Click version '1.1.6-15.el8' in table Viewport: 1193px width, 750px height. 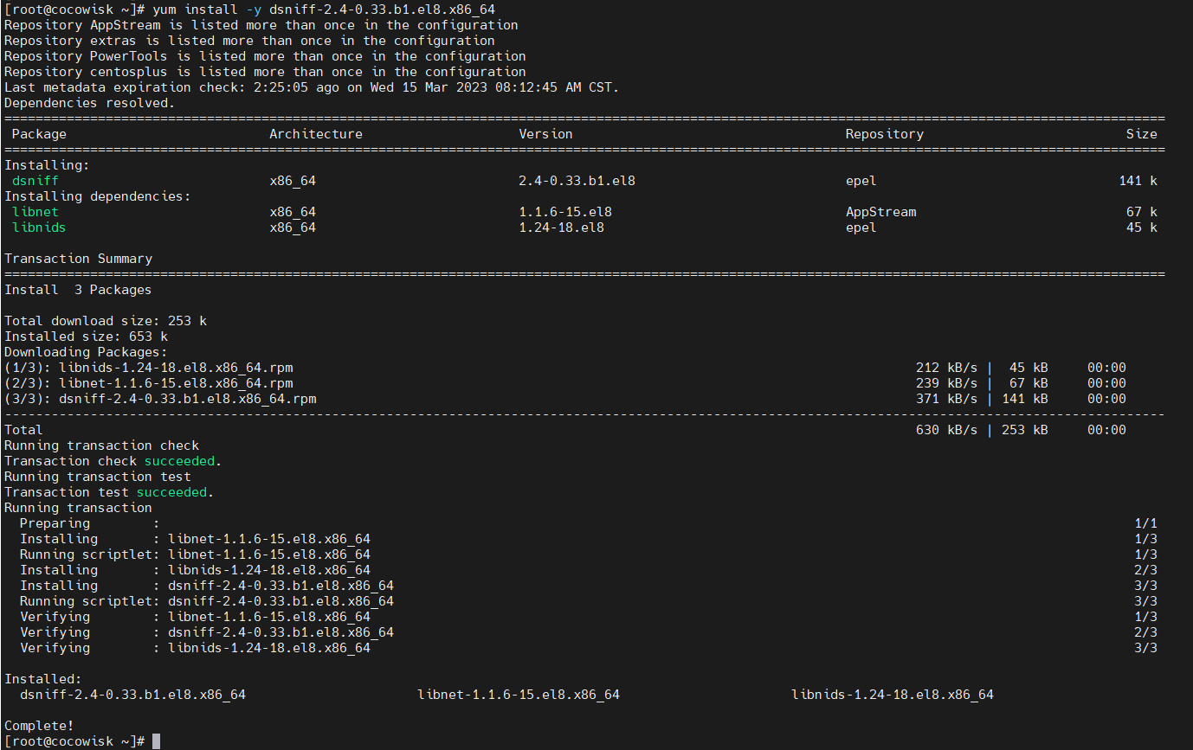(566, 212)
